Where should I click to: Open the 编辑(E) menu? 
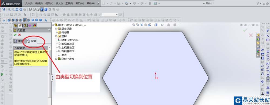click(39, 4)
